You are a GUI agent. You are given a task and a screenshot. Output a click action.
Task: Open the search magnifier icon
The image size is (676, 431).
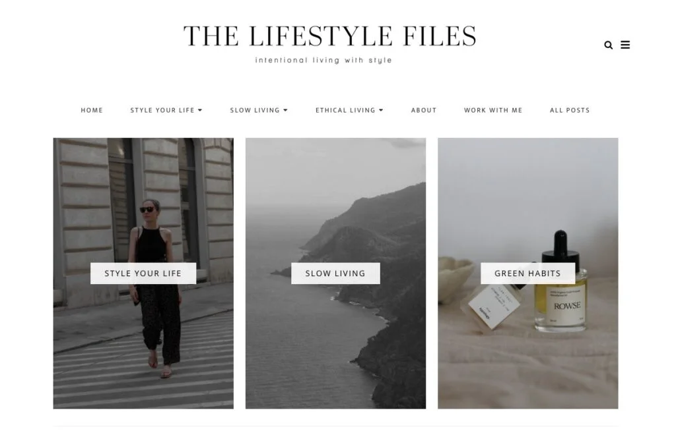tap(608, 45)
